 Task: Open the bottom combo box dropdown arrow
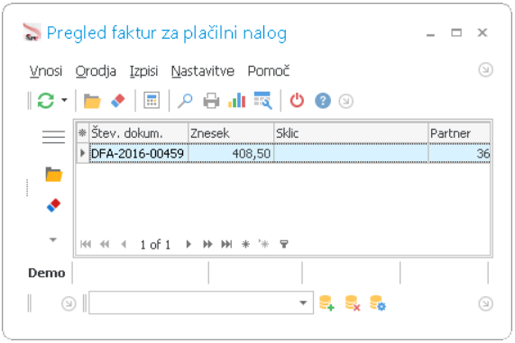click(303, 302)
